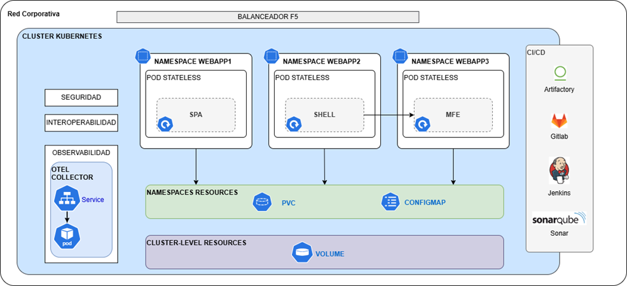Click the SEGURIDAD box
The height and width of the screenshot is (286, 627).
tap(81, 98)
